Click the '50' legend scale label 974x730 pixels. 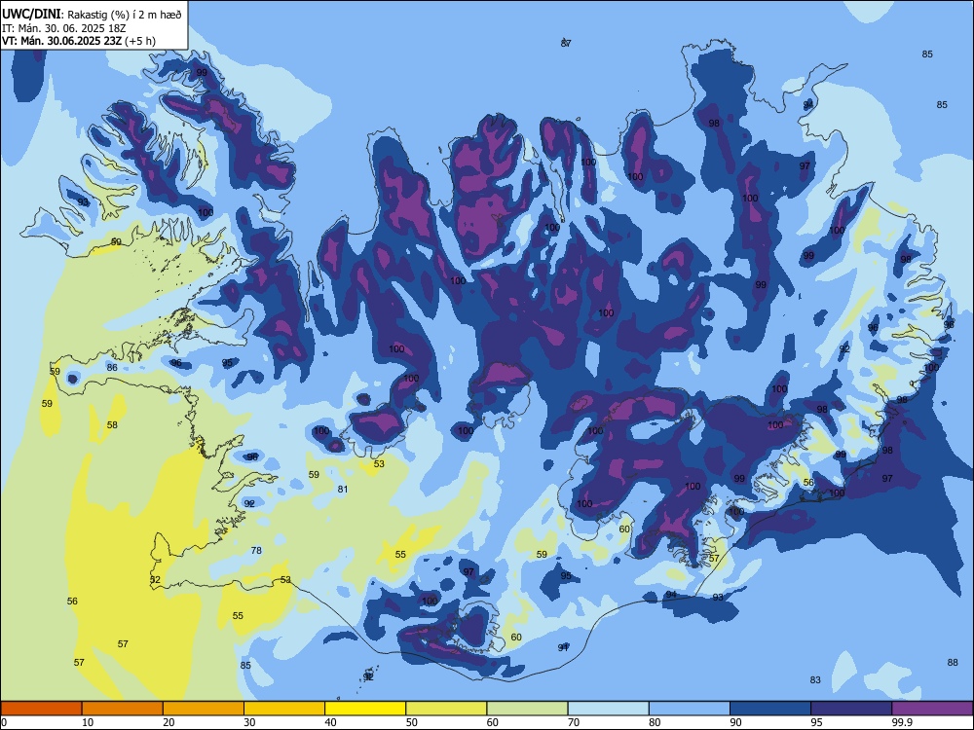click(412, 722)
